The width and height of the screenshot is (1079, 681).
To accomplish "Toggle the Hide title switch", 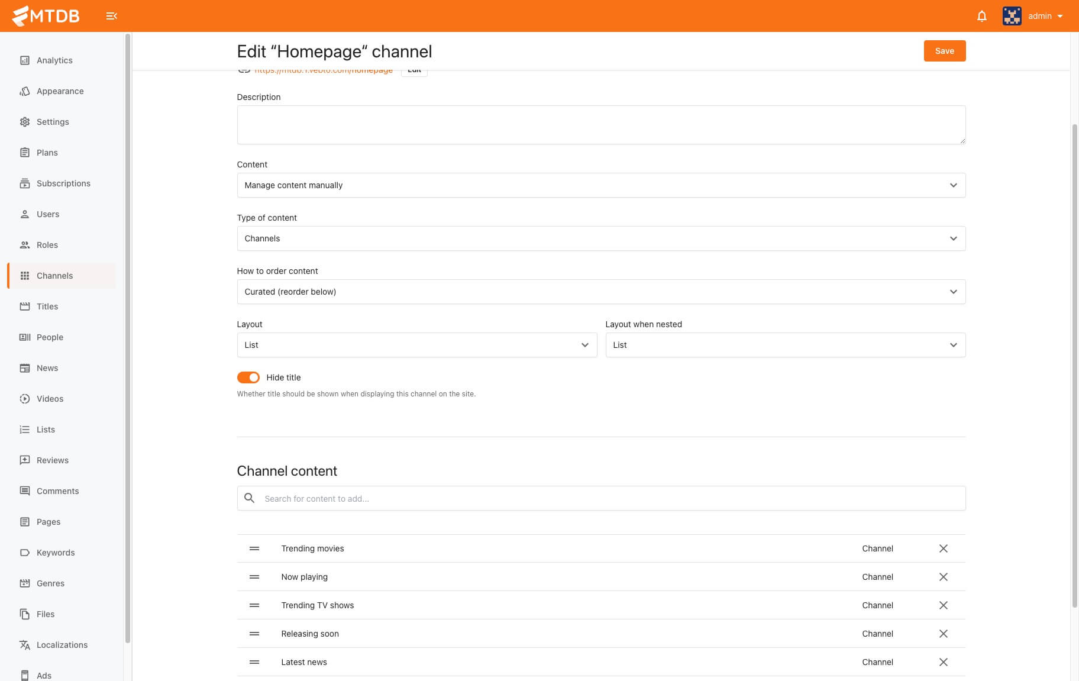I will 248,377.
